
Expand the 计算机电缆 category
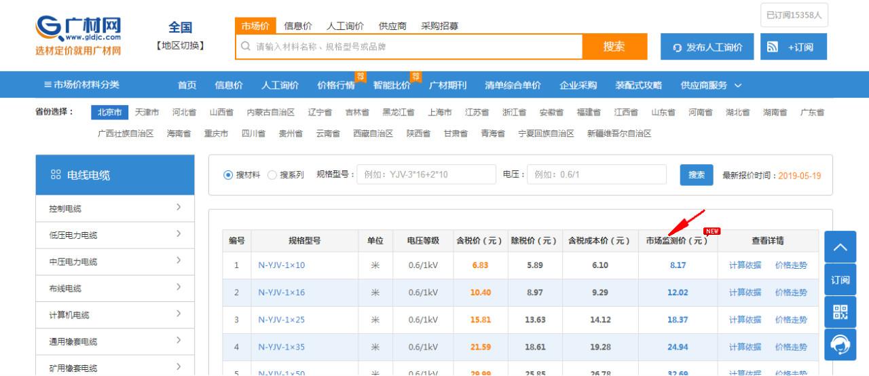[115, 315]
